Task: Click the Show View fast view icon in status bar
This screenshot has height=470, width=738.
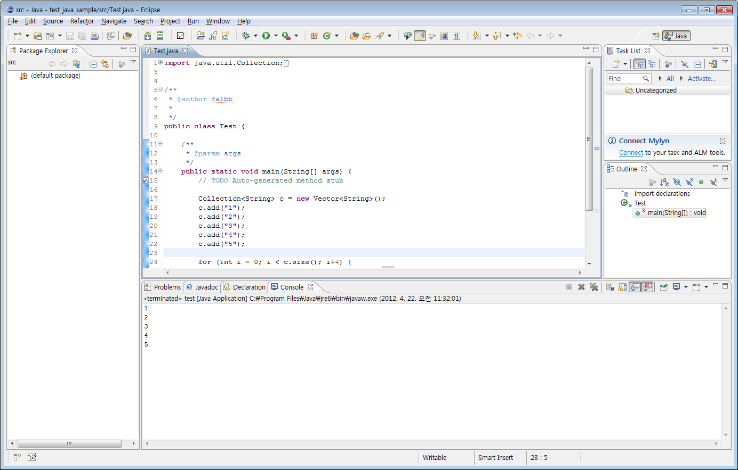Action: click(17, 457)
